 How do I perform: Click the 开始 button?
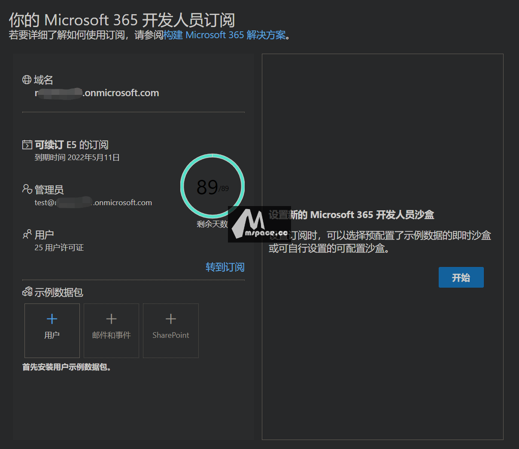(461, 277)
